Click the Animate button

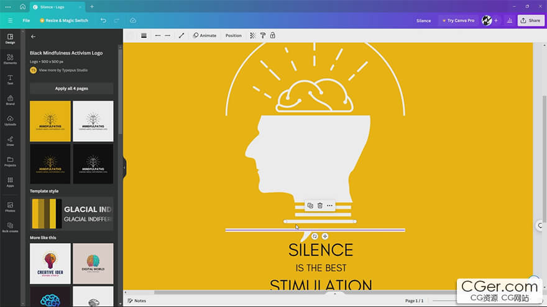205,35
